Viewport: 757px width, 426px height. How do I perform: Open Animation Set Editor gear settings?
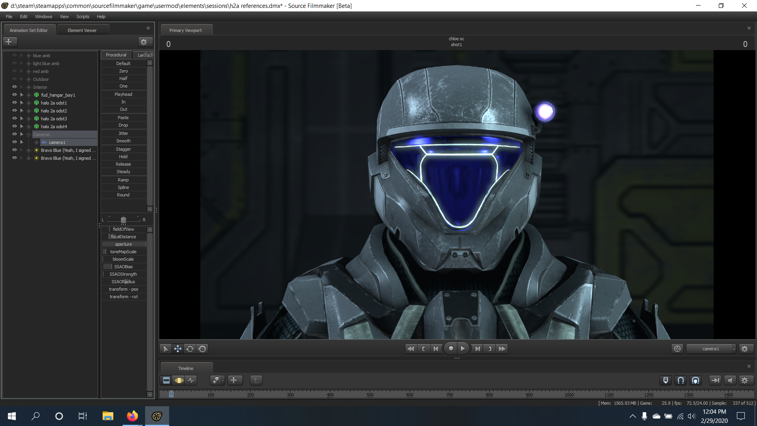click(x=145, y=41)
